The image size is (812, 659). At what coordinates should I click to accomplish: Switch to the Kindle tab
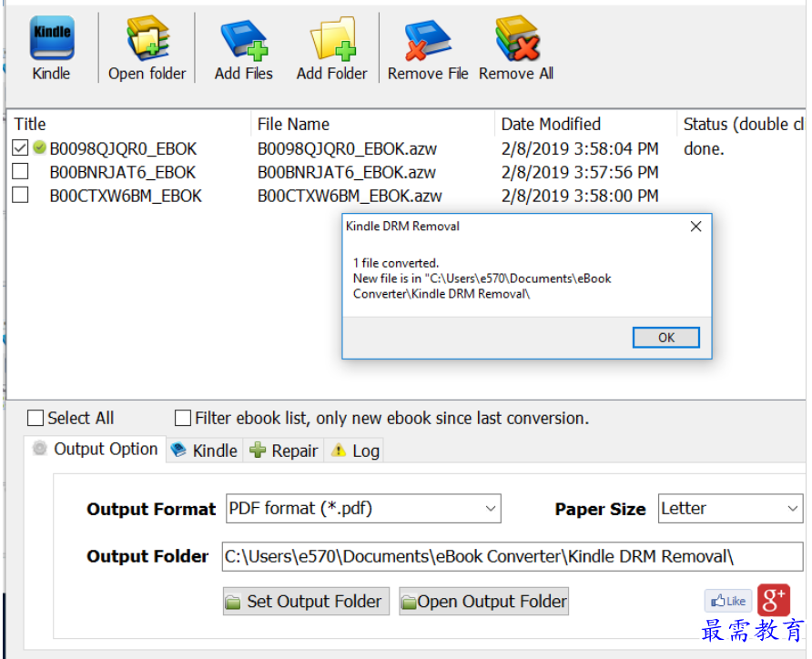pyautogui.click(x=205, y=451)
